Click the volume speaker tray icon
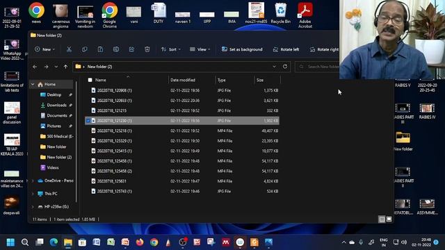Image resolution: width=445 pixels, height=250 pixels. tap(404, 242)
